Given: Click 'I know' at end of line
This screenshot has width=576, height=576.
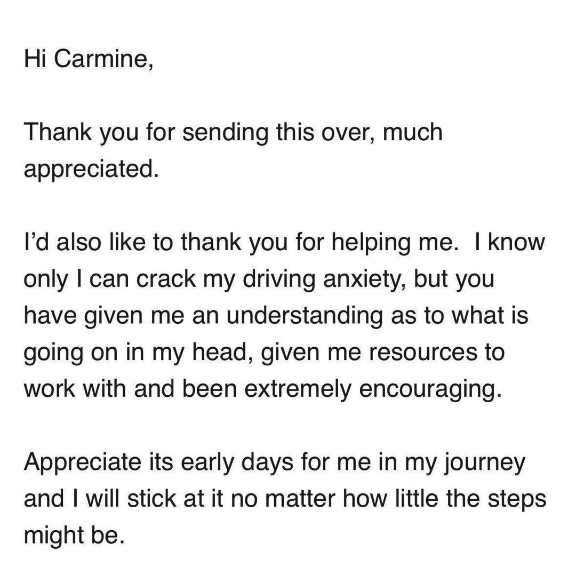Looking at the screenshot, I should tap(510, 243).
